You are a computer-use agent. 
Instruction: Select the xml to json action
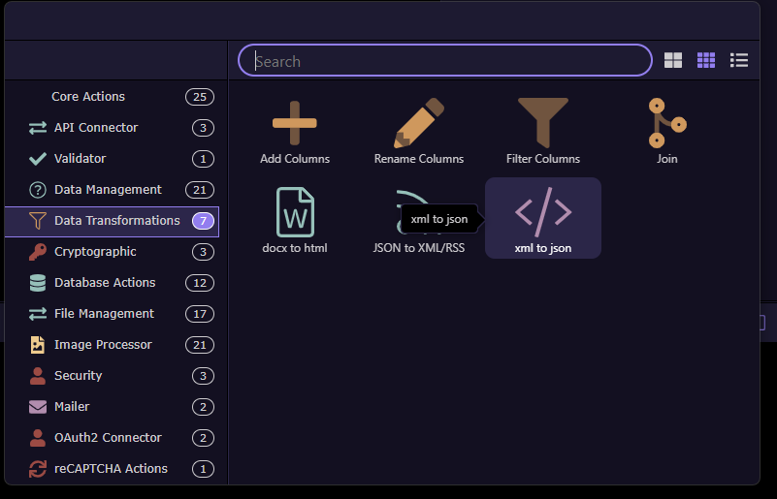(543, 218)
